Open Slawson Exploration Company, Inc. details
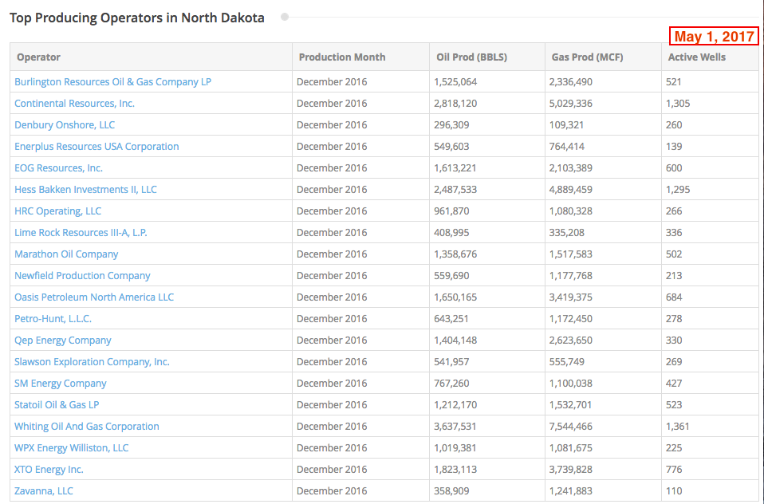Image resolution: width=764 pixels, height=504 pixels. [92, 361]
